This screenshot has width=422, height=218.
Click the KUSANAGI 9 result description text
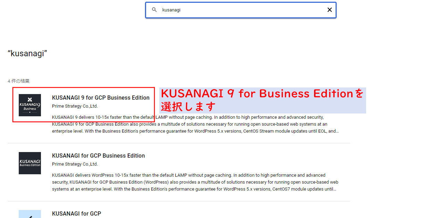[194, 124]
